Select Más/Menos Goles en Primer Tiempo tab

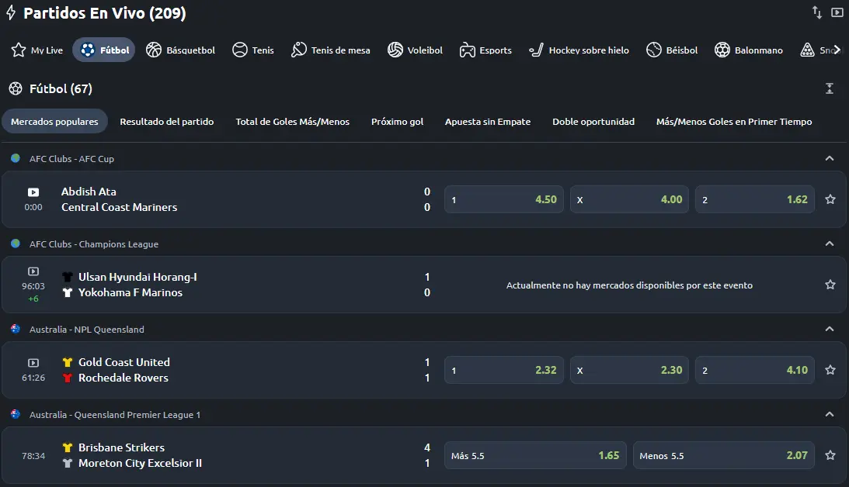[734, 122]
